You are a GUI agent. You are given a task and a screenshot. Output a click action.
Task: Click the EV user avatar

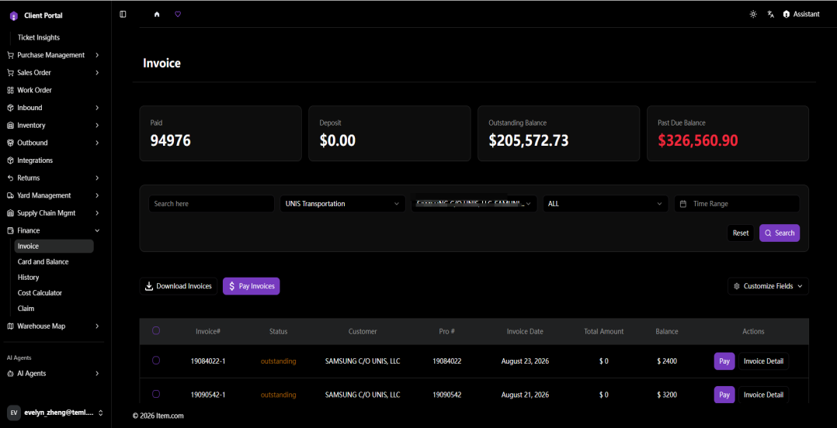point(14,412)
